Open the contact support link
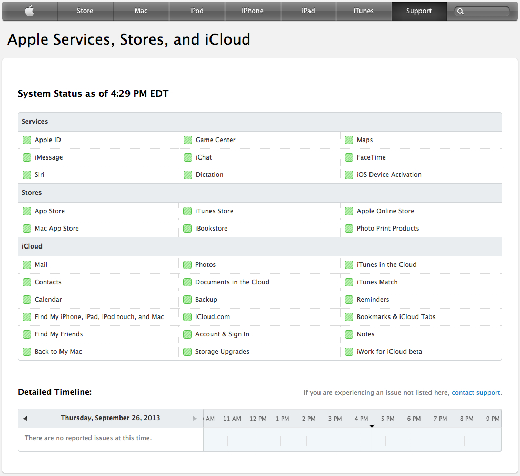The height and width of the screenshot is (476, 520). pyautogui.click(x=476, y=393)
